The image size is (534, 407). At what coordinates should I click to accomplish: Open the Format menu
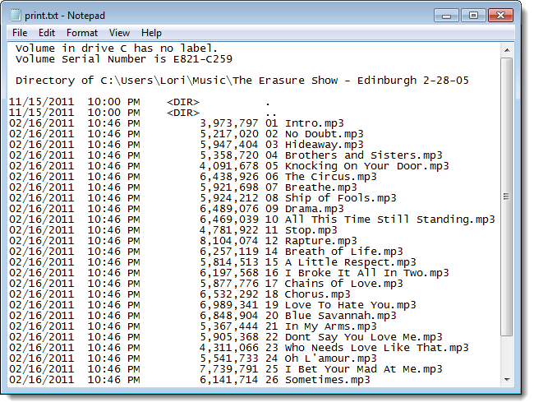(x=82, y=33)
